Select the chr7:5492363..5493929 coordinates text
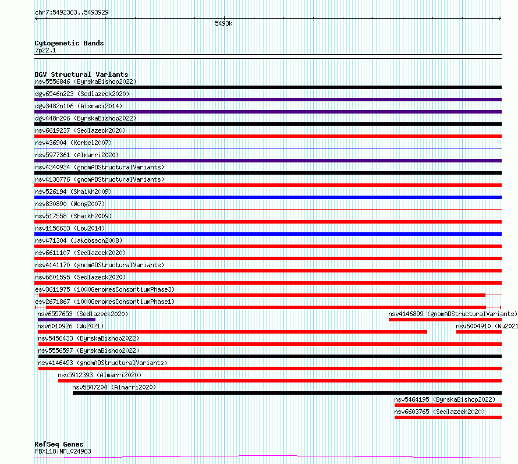The height and width of the screenshot is (464, 518). (x=72, y=12)
